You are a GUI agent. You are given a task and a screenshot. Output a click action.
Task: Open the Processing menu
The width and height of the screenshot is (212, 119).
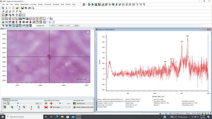48,4
